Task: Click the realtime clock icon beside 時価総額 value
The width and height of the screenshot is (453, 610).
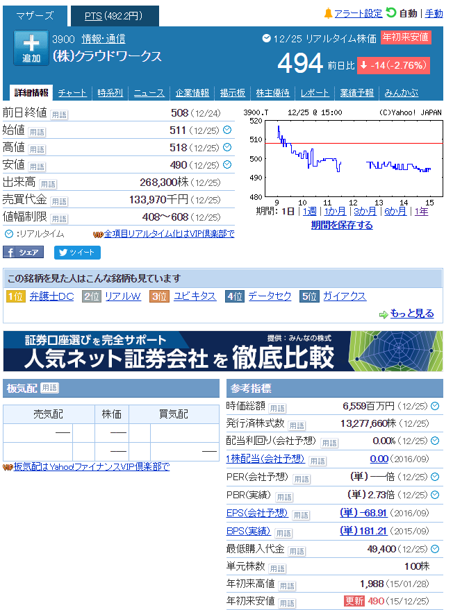Action: 435,406
